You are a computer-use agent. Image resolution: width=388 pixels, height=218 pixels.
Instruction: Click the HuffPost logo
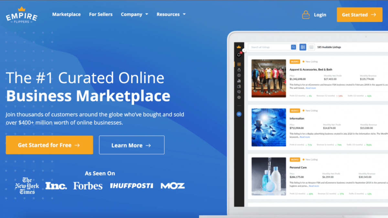[131, 186]
